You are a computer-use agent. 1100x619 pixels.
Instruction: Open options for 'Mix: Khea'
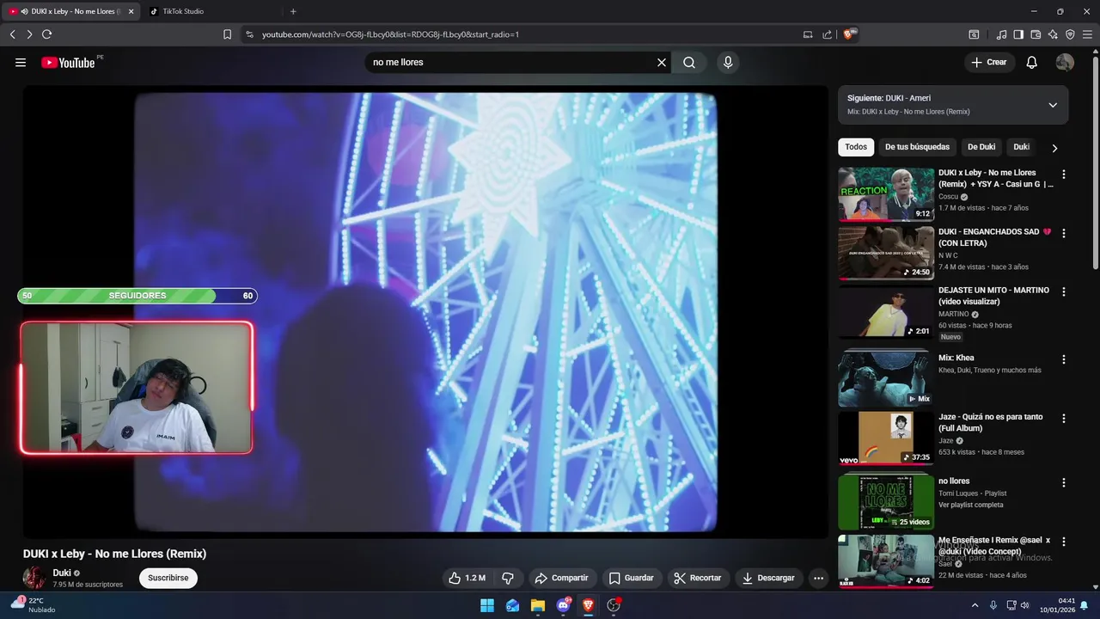pyautogui.click(x=1064, y=359)
